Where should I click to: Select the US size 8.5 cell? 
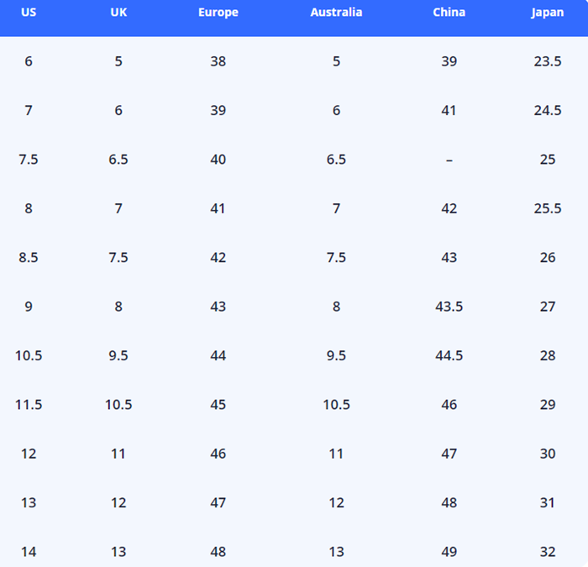[x=29, y=258]
